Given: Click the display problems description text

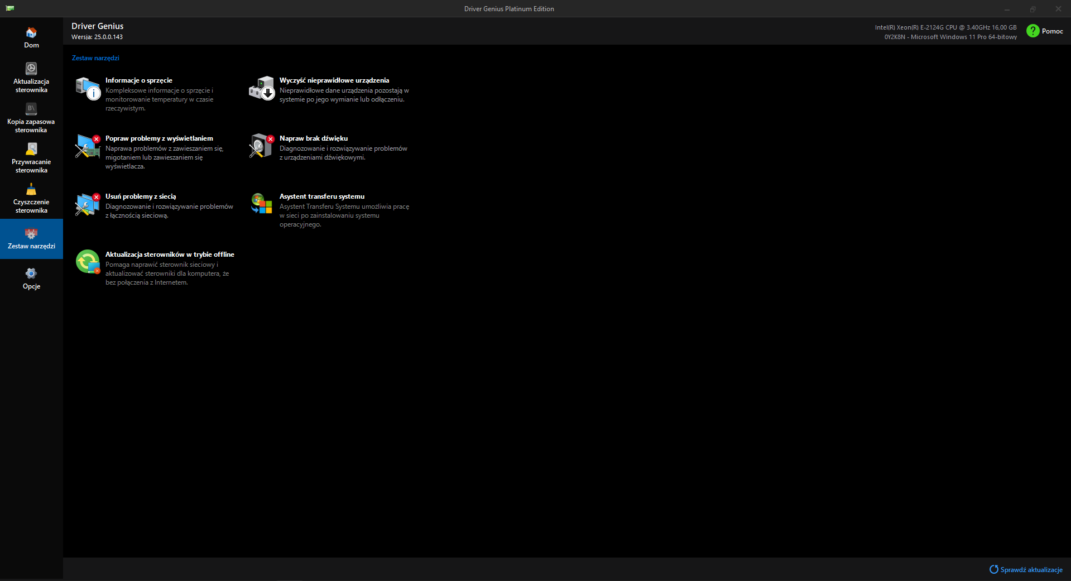Looking at the screenshot, I should [165, 157].
